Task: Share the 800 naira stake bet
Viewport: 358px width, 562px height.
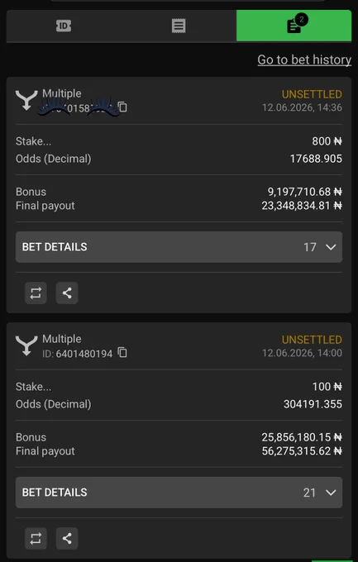Action: (x=67, y=293)
